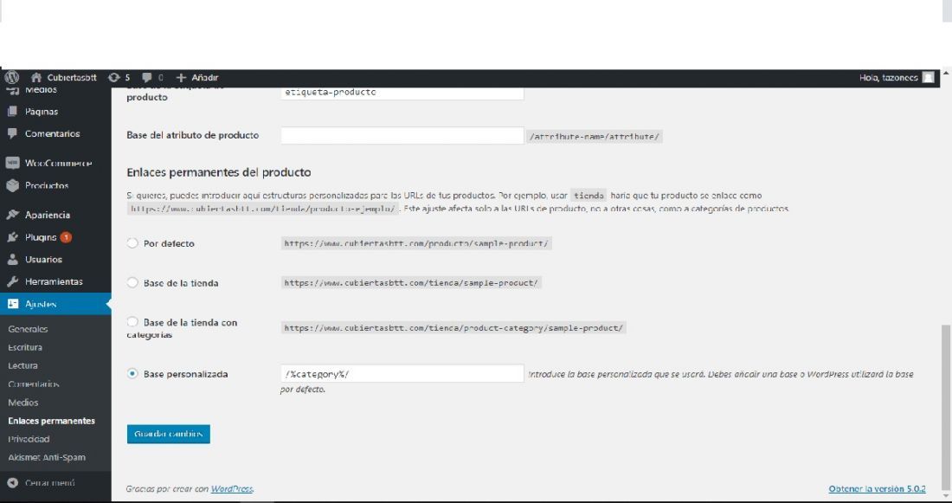This screenshot has height=503, width=952.
Task: Click Hola, tazonees account link
Action: [889, 78]
